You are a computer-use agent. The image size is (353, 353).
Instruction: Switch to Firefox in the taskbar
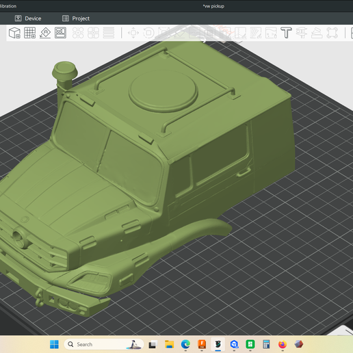[x=283, y=344]
